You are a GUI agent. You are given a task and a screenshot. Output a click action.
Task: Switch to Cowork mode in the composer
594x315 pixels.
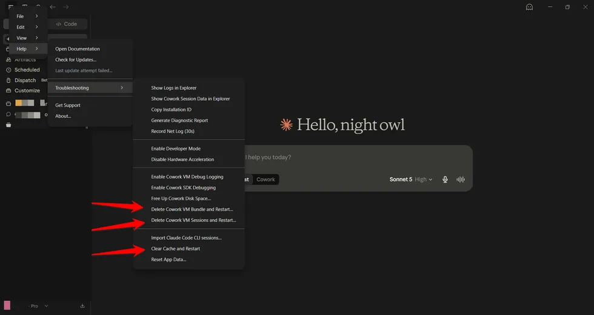click(265, 180)
